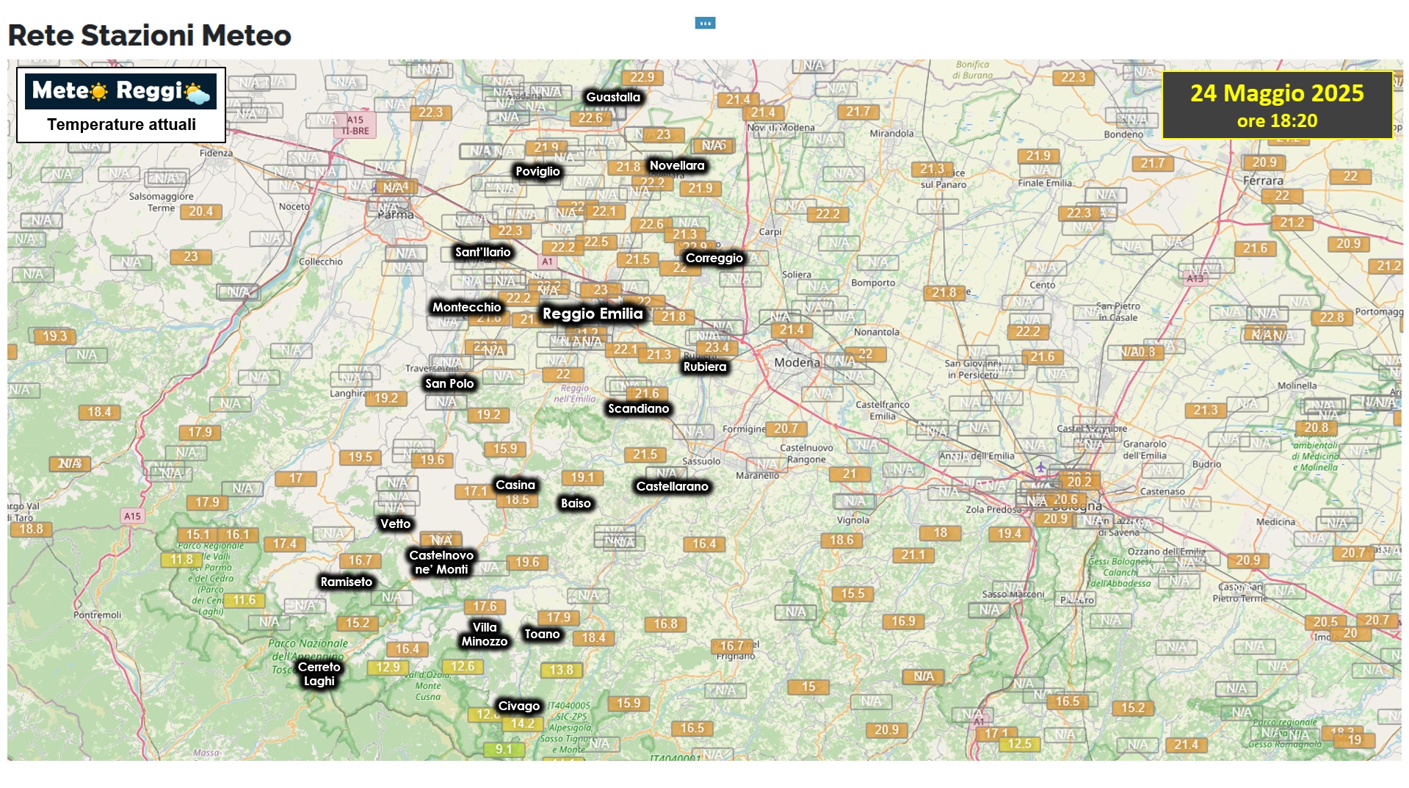Open the 14.2 marker below Civago
This screenshot has width=1409, height=788.
click(523, 723)
